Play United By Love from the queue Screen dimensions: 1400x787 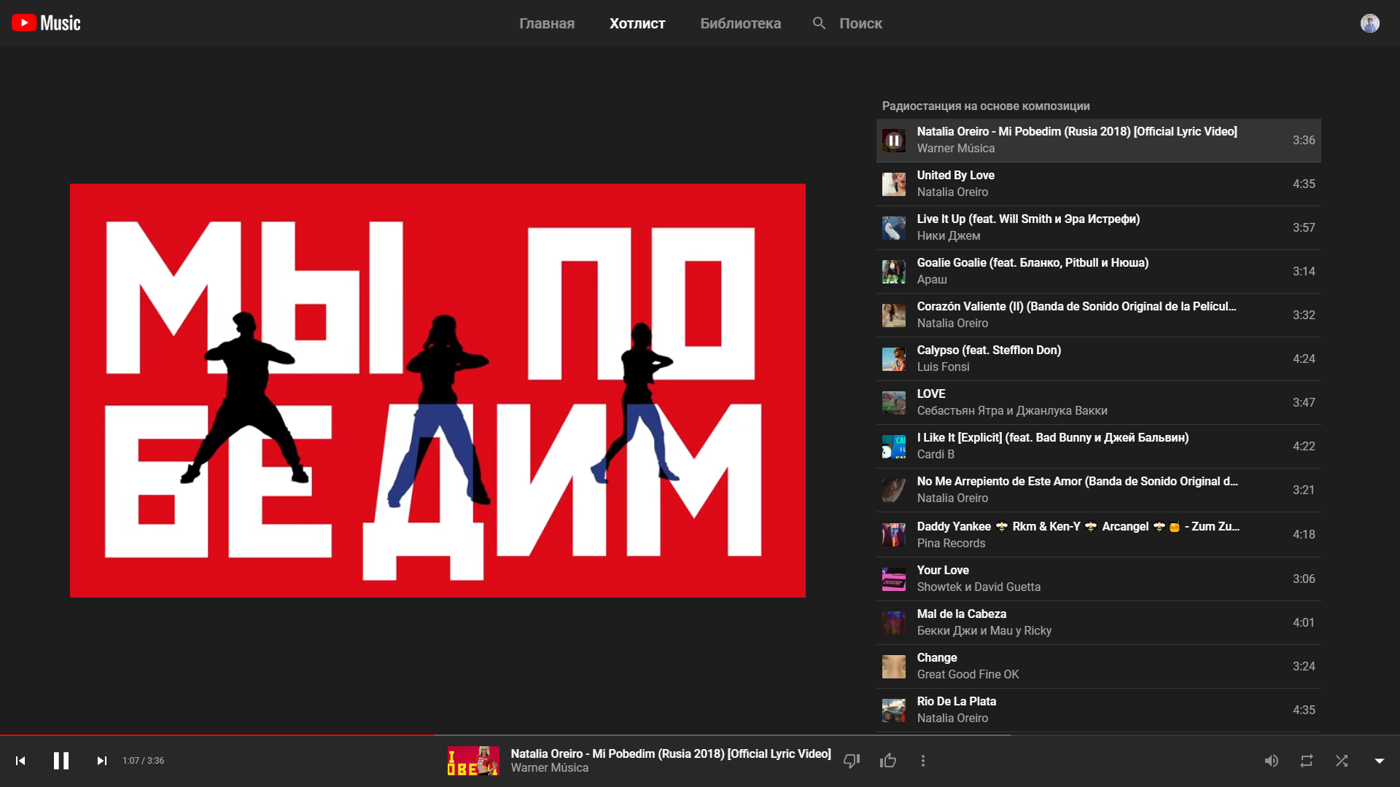point(1098,184)
